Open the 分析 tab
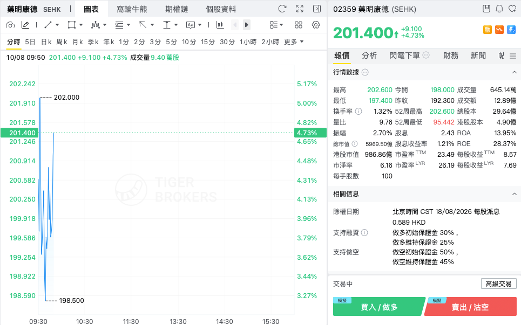 [369, 56]
